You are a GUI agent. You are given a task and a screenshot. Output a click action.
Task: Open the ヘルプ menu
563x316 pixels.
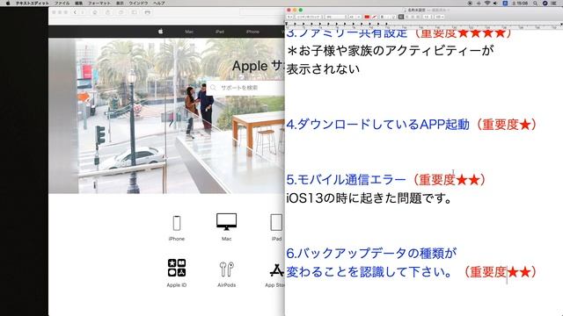click(x=158, y=3)
